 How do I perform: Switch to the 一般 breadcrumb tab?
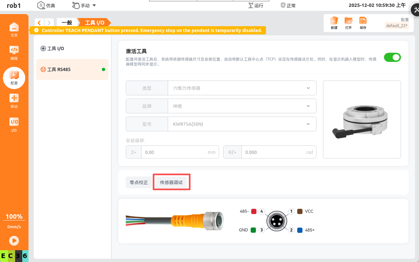(67, 23)
